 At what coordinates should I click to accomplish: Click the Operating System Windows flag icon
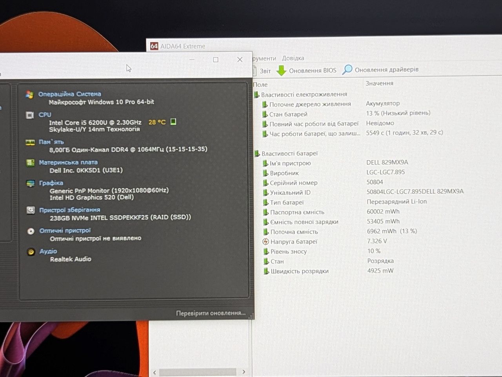point(29,94)
